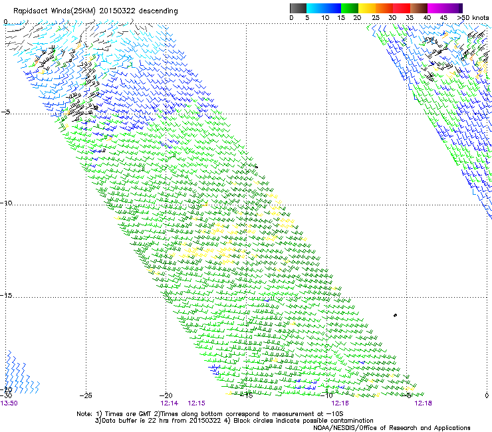492x432 pixels.
Task: Click the blue 10-15 knots legend swatch
Action: click(x=332, y=8)
